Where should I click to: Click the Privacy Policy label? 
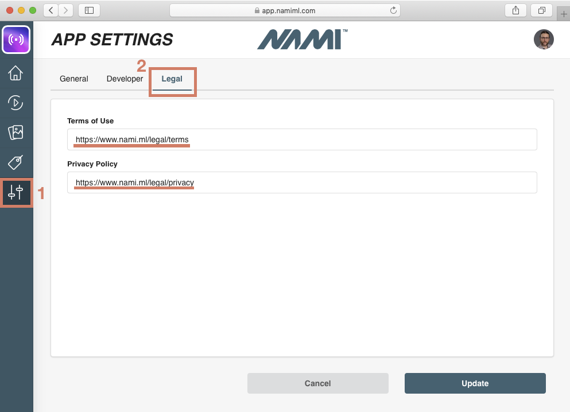coord(92,164)
